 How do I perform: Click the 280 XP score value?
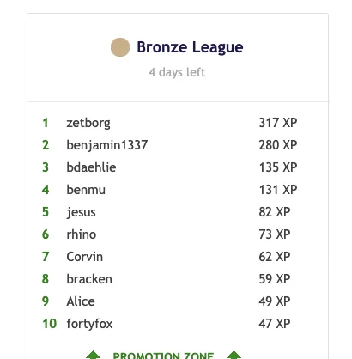pos(278,145)
